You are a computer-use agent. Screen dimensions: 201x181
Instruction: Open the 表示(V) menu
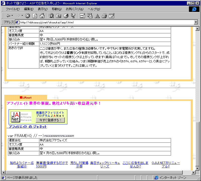[42, 9]
